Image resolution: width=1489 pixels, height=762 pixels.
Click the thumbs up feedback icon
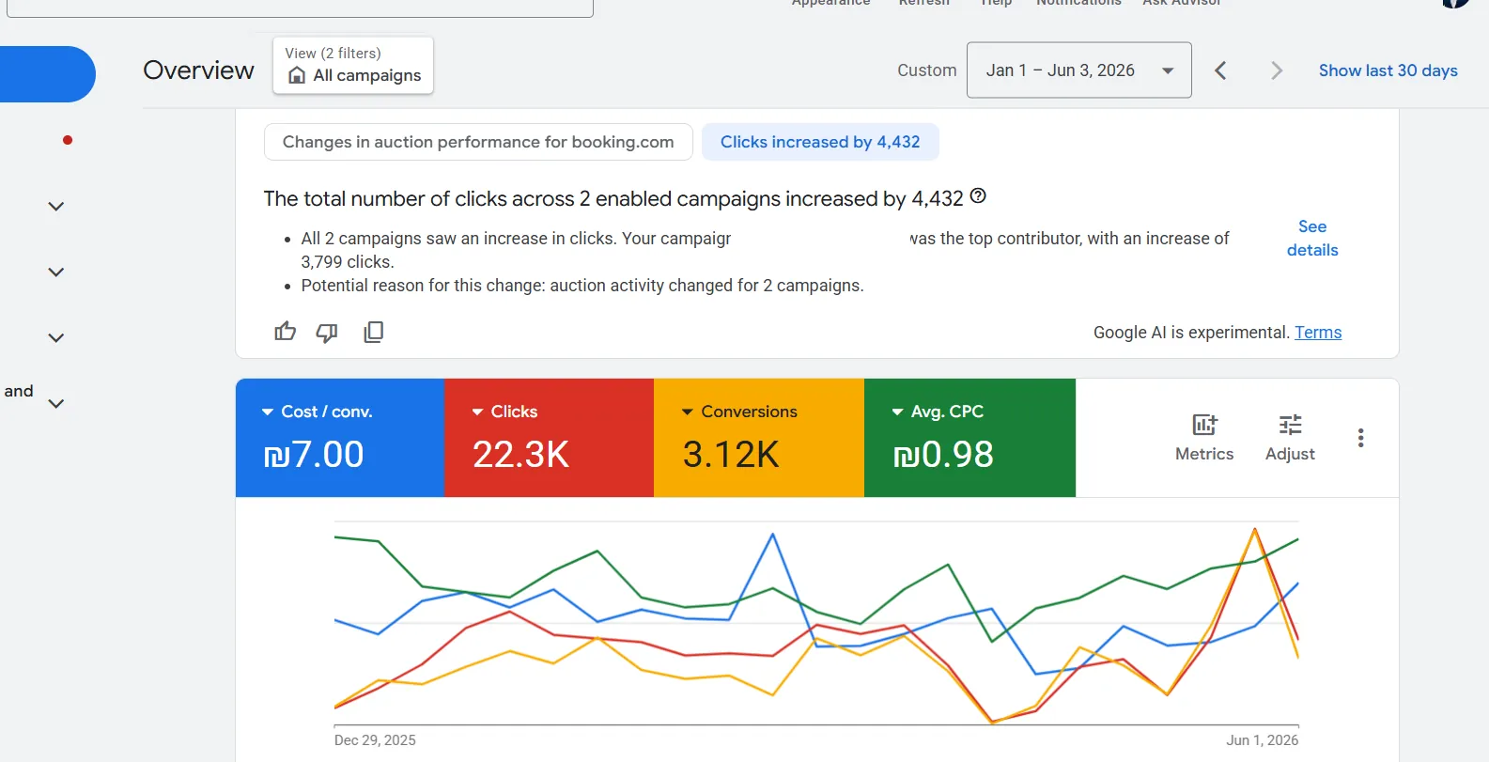coord(285,332)
